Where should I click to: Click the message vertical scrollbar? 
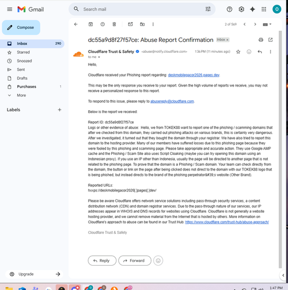pos(280,149)
